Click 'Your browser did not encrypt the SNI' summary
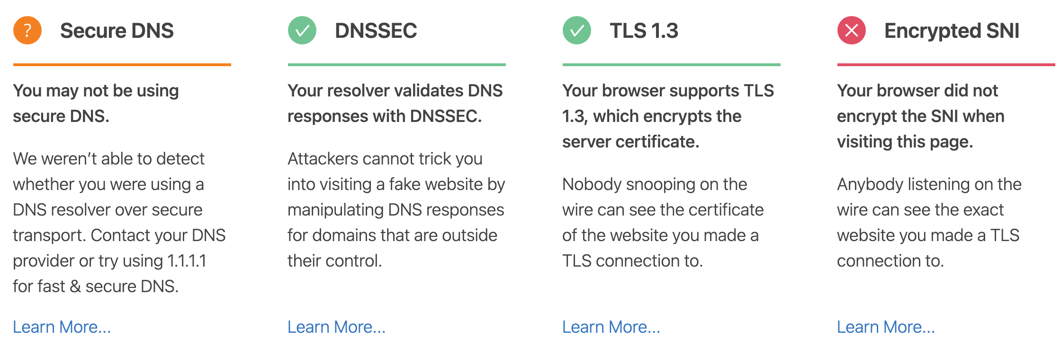Viewport: 1061px width, 346px height. 921,116
